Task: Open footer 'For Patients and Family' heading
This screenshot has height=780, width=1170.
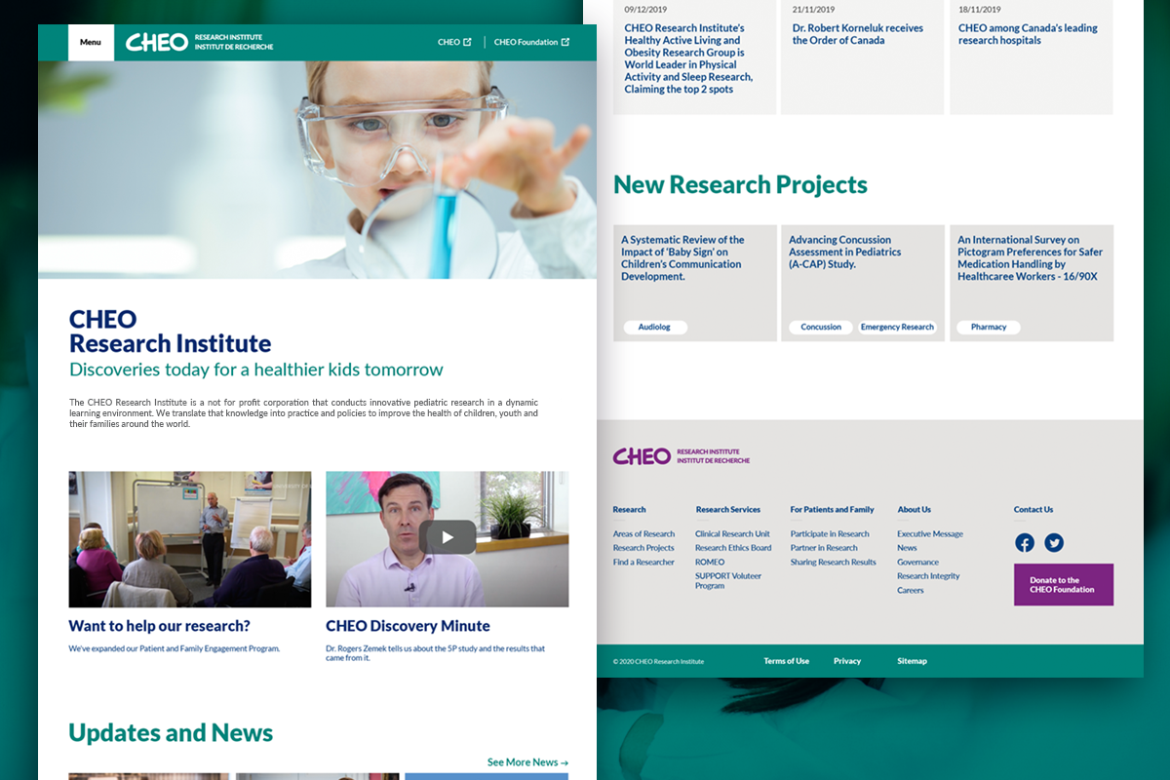Action: 832,510
